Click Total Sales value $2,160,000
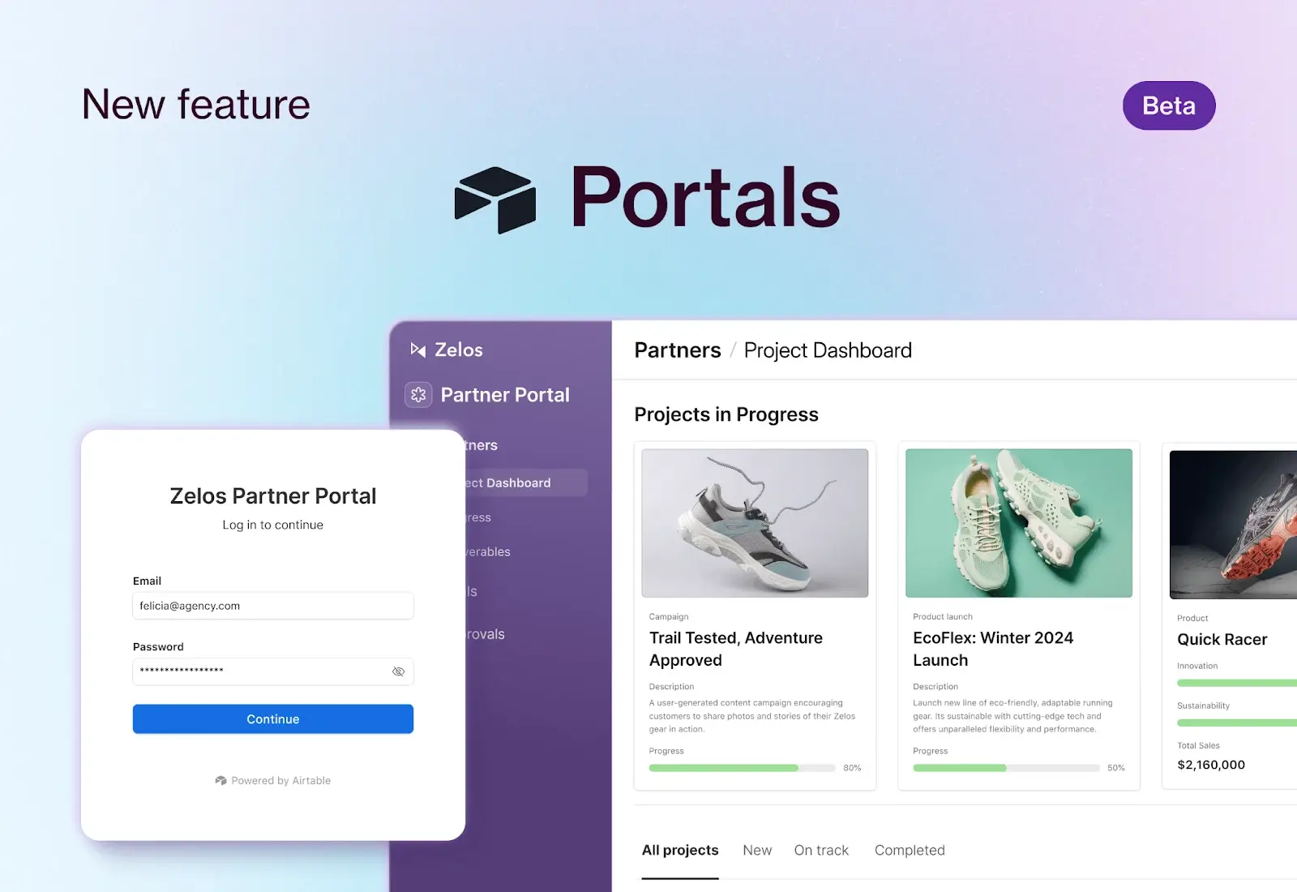The height and width of the screenshot is (892, 1297). tap(1211, 765)
